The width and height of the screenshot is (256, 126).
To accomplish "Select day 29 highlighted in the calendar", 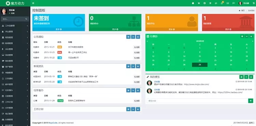I will tap(200, 65).
